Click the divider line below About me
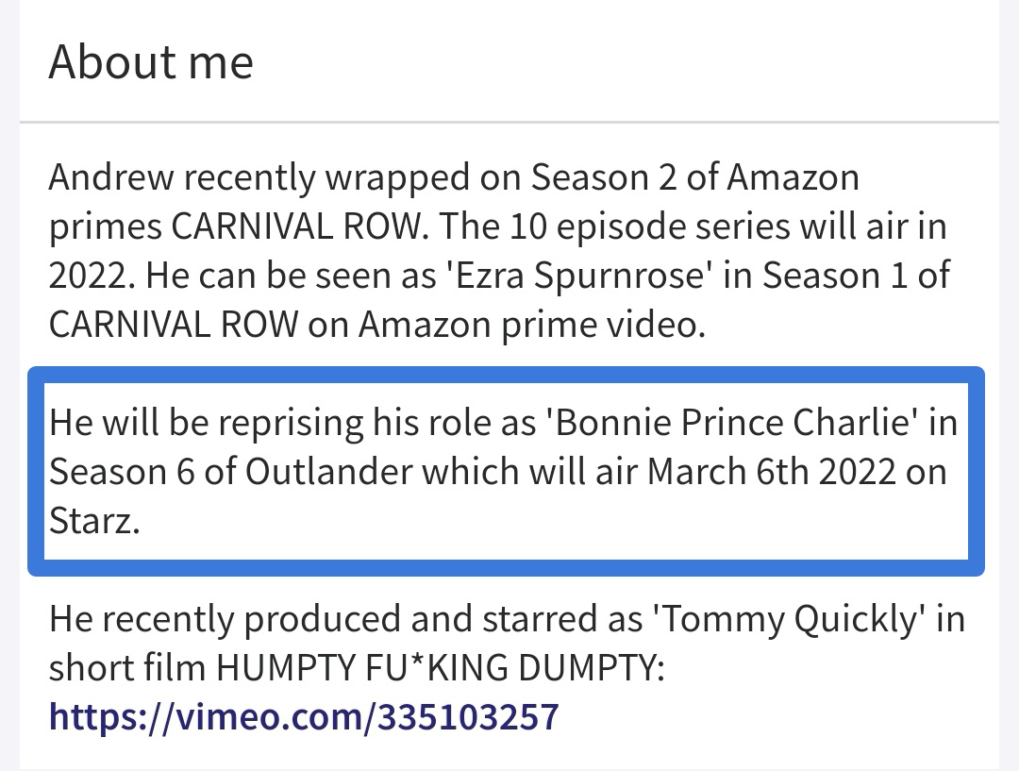This screenshot has height=771, width=1019. pos(509,123)
